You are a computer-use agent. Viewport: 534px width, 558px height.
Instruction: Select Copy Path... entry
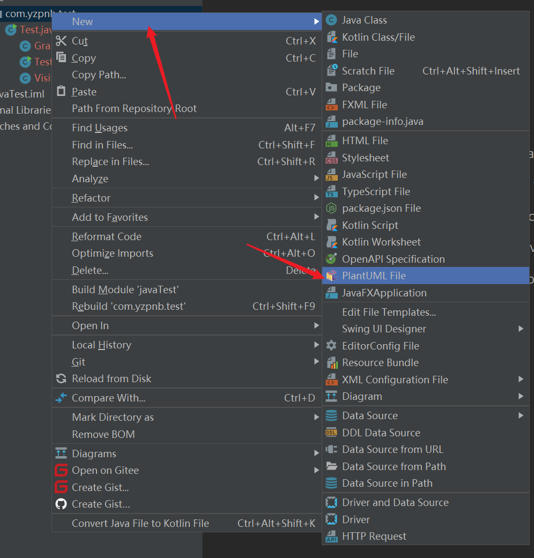tap(187, 75)
